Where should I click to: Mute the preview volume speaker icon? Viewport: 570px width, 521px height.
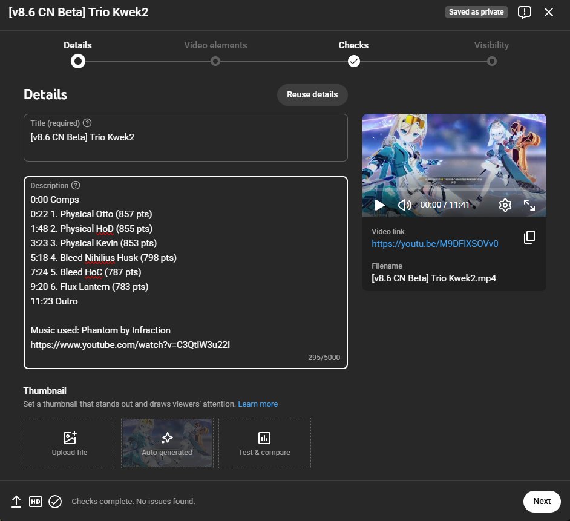click(404, 205)
